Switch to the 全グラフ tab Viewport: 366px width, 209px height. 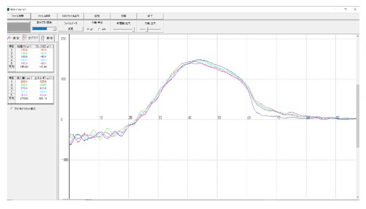click(x=30, y=38)
